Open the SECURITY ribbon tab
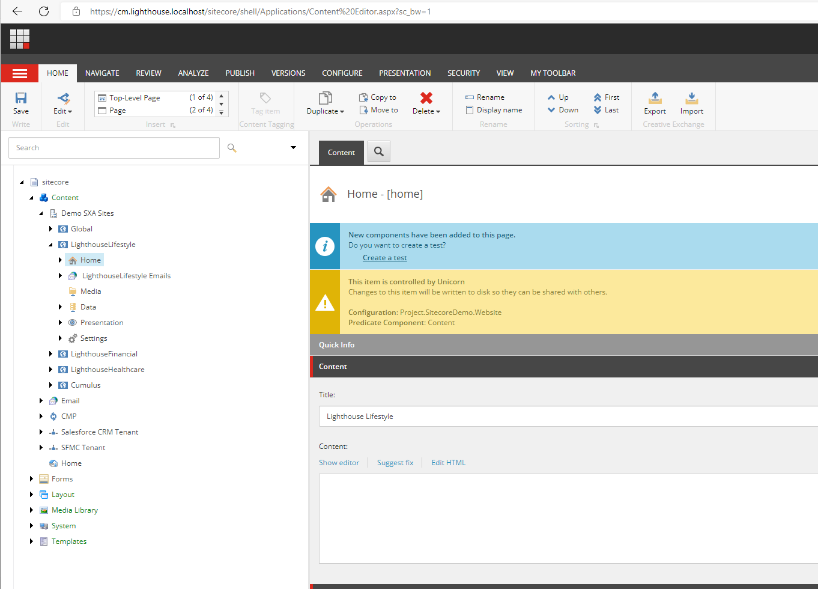 [x=464, y=73]
